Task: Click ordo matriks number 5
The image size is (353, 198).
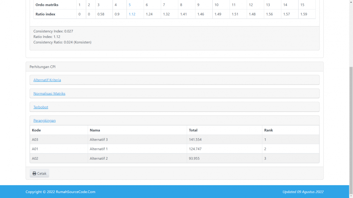Action: click(x=130, y=5)
